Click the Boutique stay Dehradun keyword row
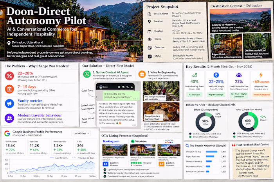The image size is (274, 182). (x=206, y=171)
